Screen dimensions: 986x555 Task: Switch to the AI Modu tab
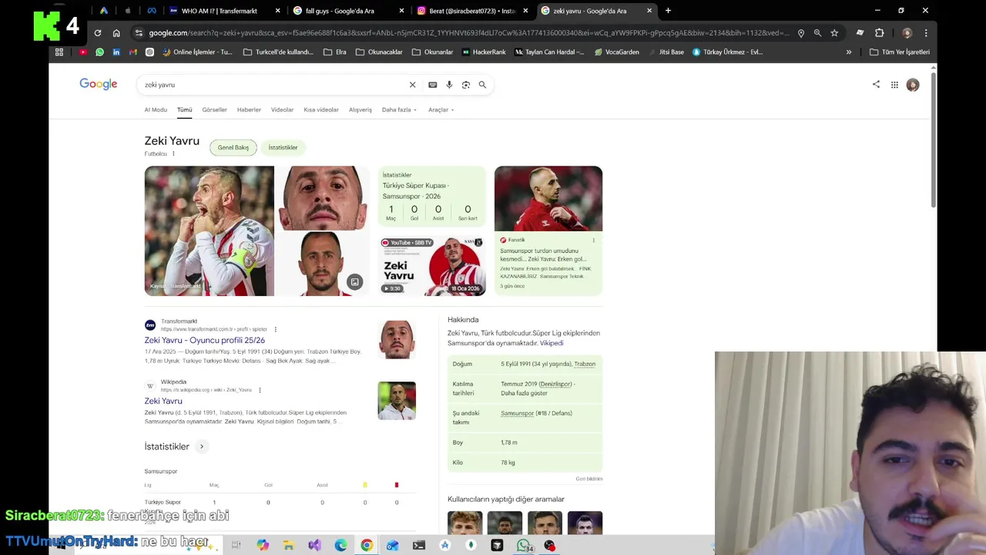pos(156,109)
